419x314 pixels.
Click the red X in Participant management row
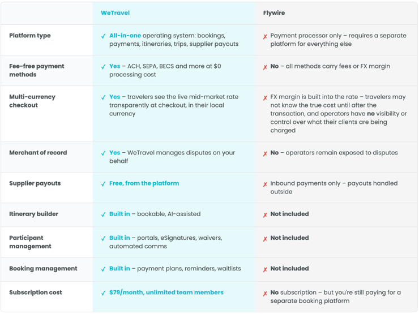point(265,239)
